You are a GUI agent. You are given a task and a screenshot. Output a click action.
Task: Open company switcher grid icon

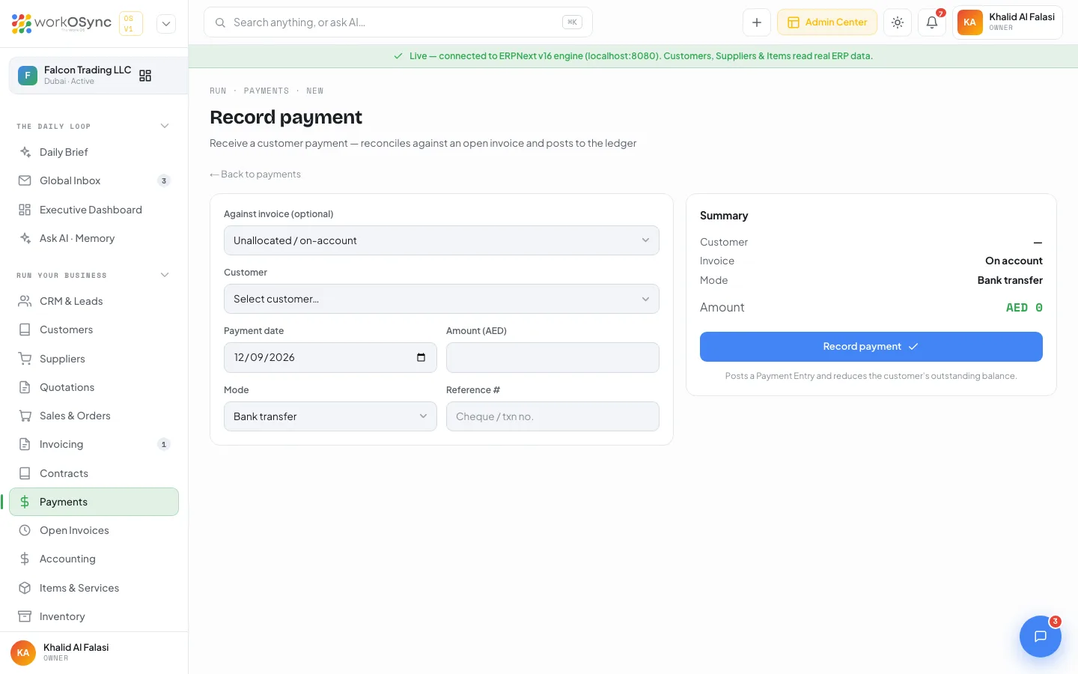[145, 76]
